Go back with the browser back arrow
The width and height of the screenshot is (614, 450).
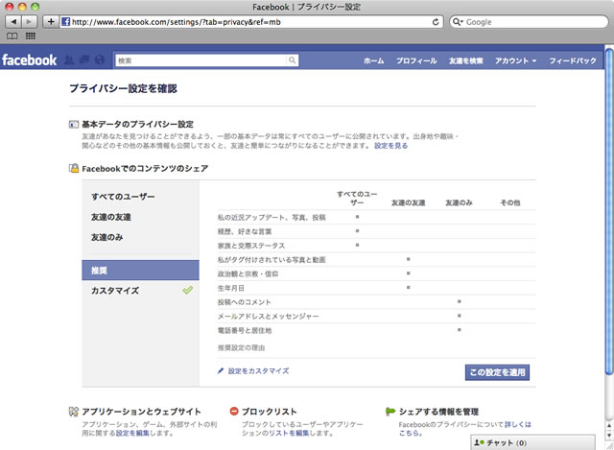[x=13, y=22]
